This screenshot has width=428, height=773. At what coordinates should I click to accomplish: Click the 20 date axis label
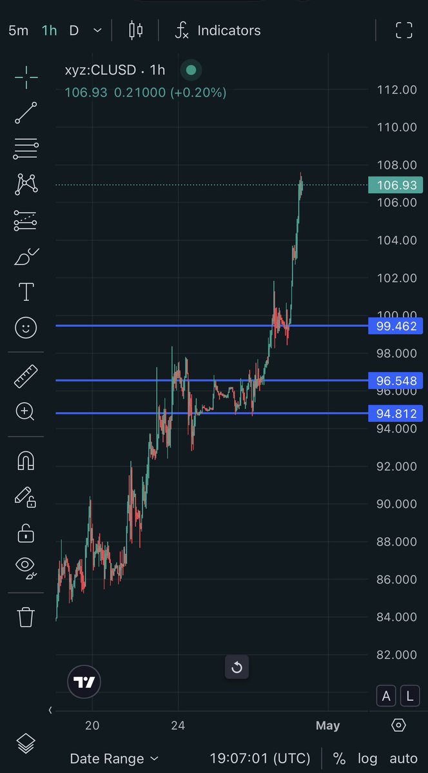tap(92, 726)
